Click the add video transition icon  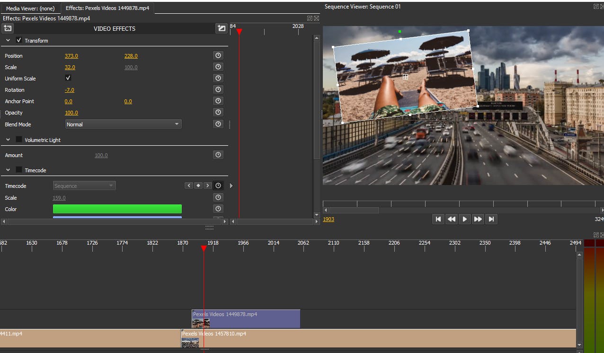tap(221, 28)
